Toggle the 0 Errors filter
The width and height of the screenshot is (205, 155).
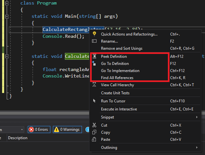tap(39, 129)
